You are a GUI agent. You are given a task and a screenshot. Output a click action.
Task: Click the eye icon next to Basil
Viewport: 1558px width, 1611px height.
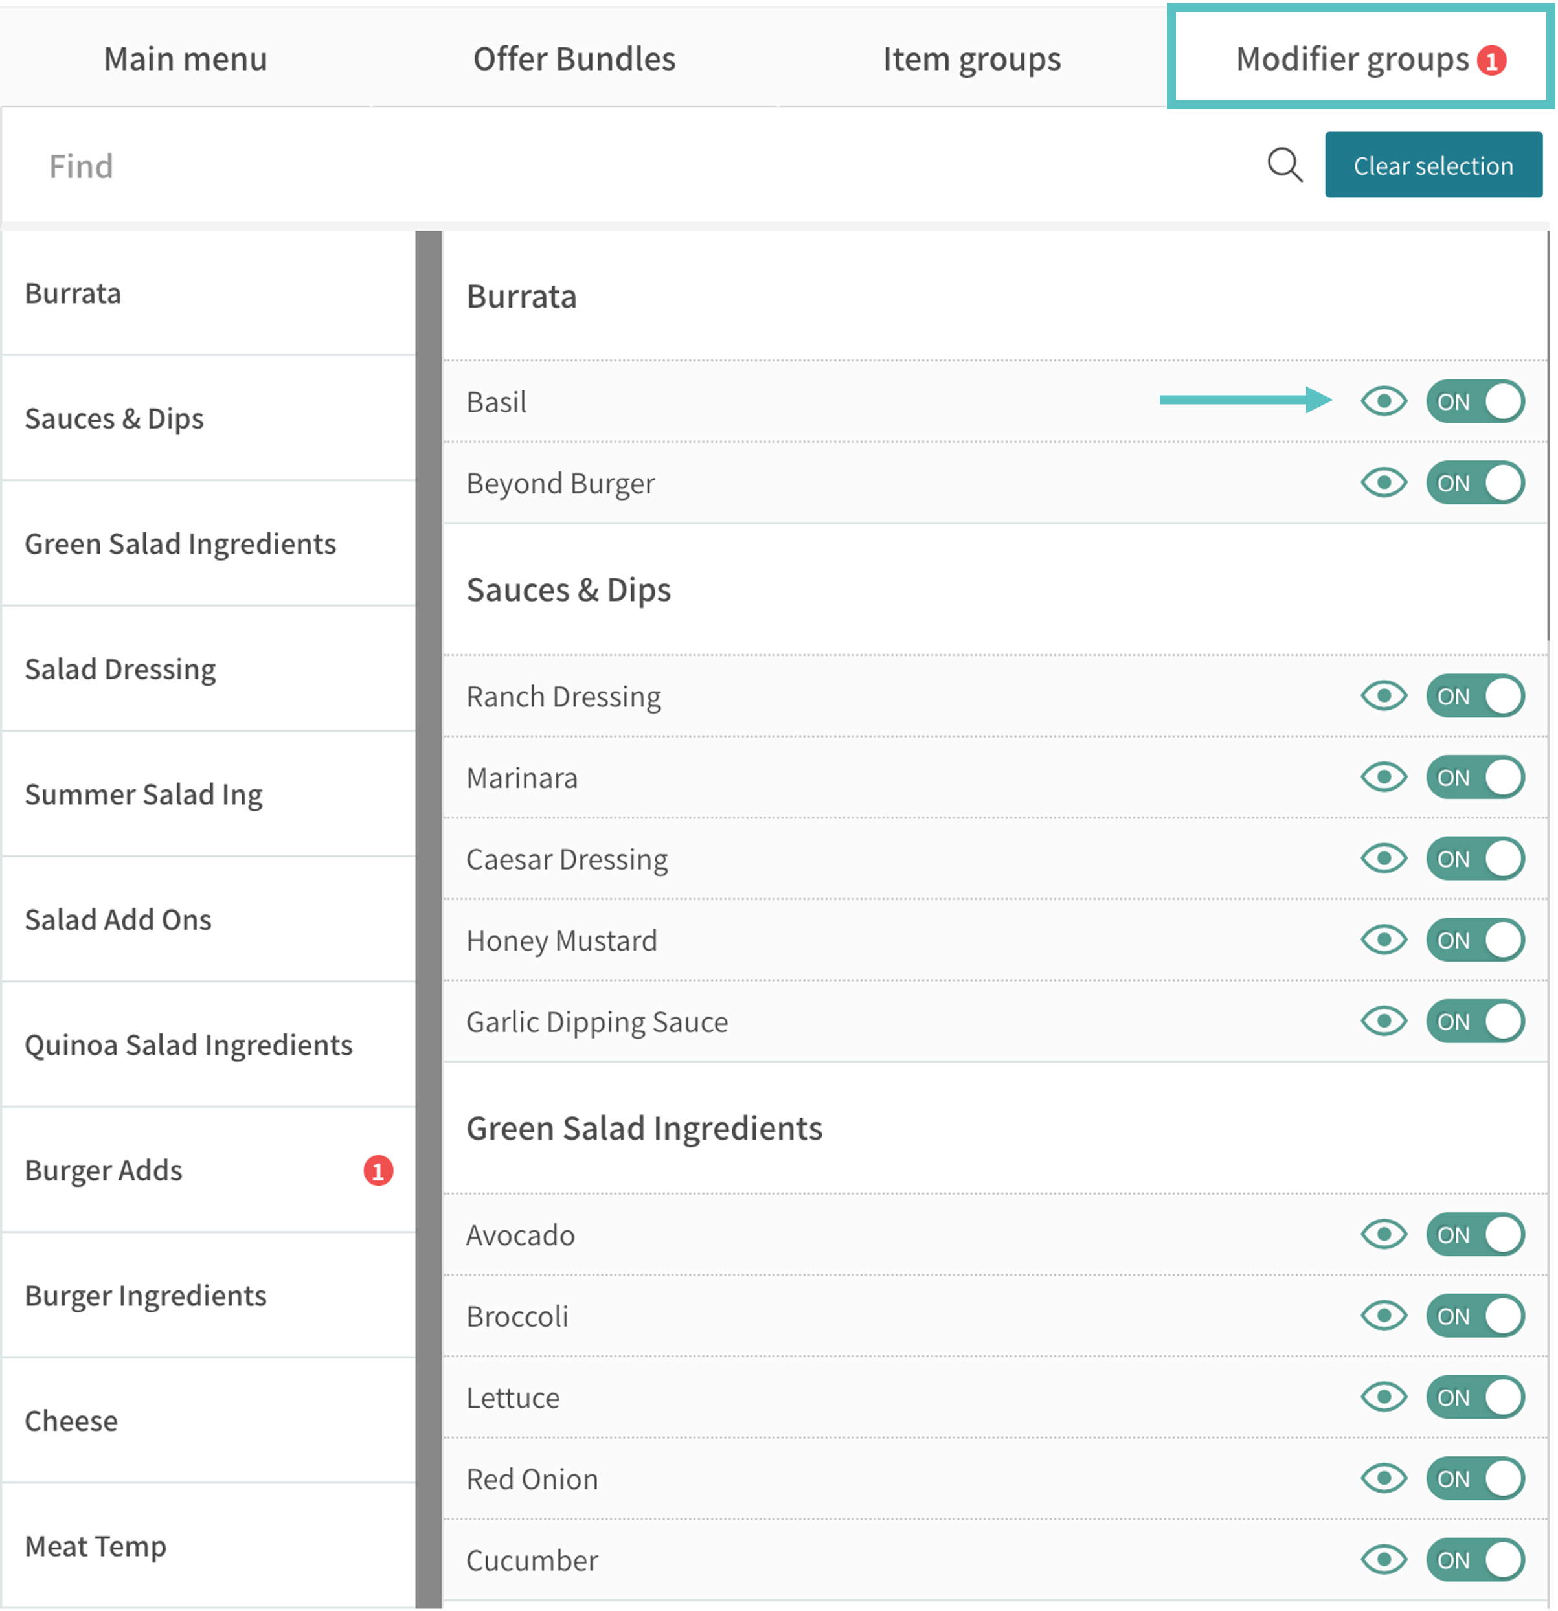[x=1384, y=401]
